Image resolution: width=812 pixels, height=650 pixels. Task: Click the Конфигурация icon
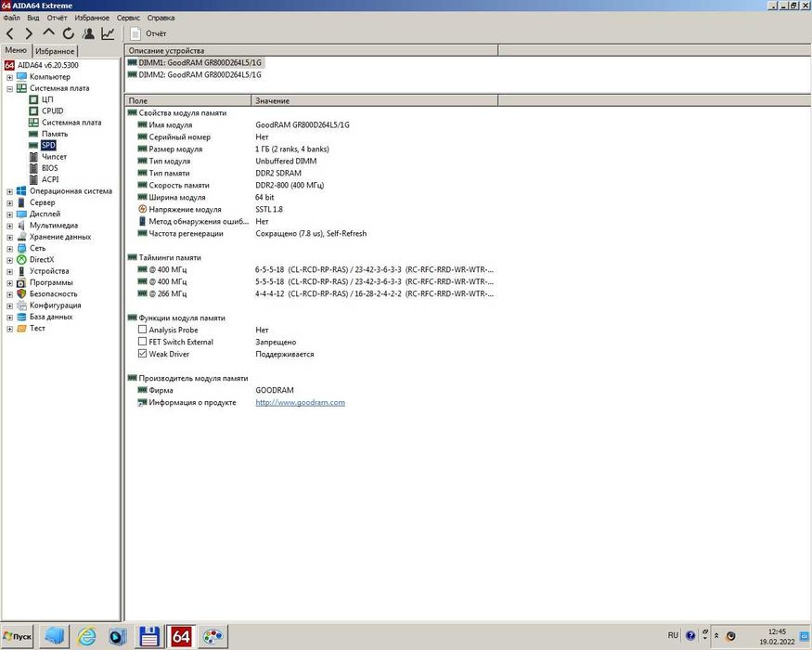coord(21,305)
